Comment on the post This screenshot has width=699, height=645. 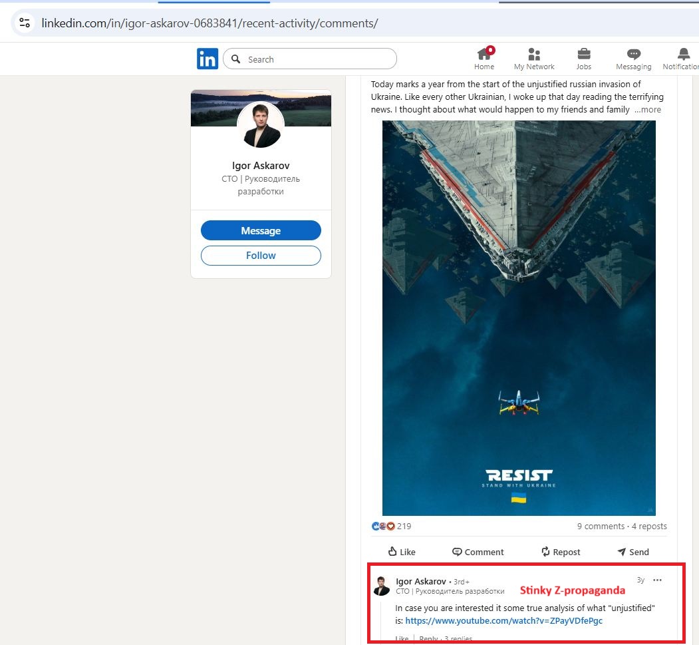click(x=478, y=552)
